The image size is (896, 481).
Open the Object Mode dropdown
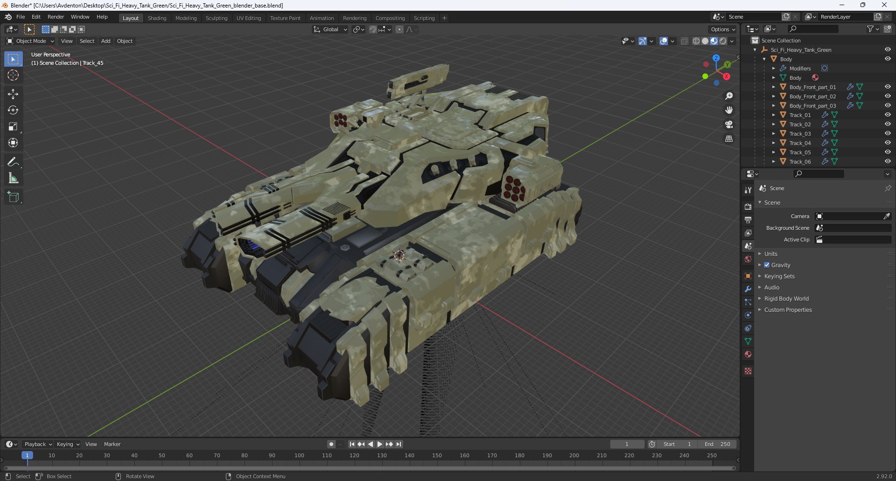pyautogui.click(x=31, y=41)
